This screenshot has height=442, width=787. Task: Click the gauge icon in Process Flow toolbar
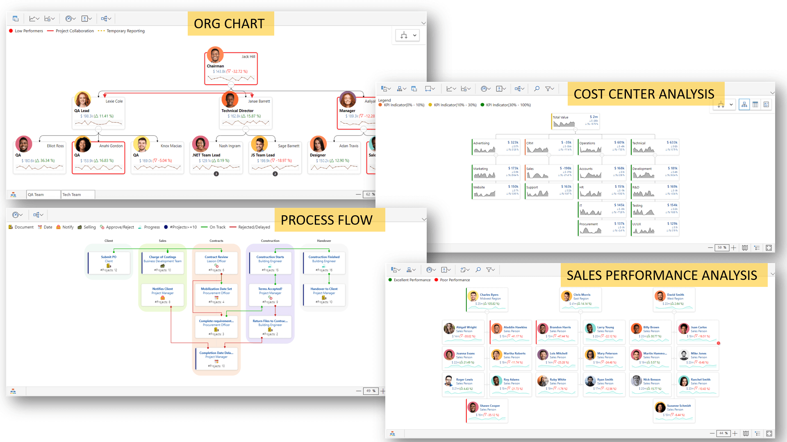pos(18,215)
